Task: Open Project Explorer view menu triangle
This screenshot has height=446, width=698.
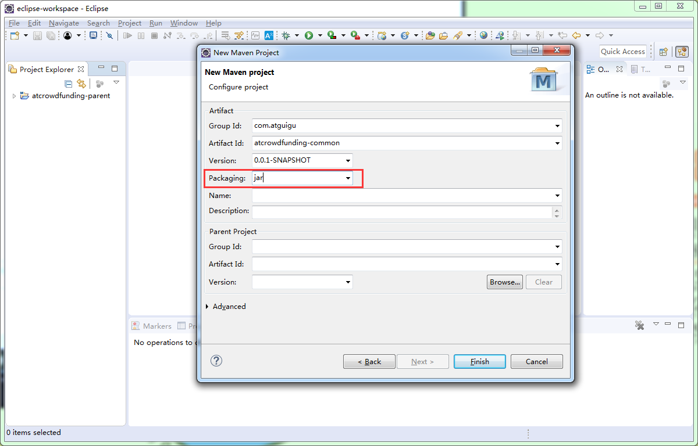Action: (x=116, y=83)
